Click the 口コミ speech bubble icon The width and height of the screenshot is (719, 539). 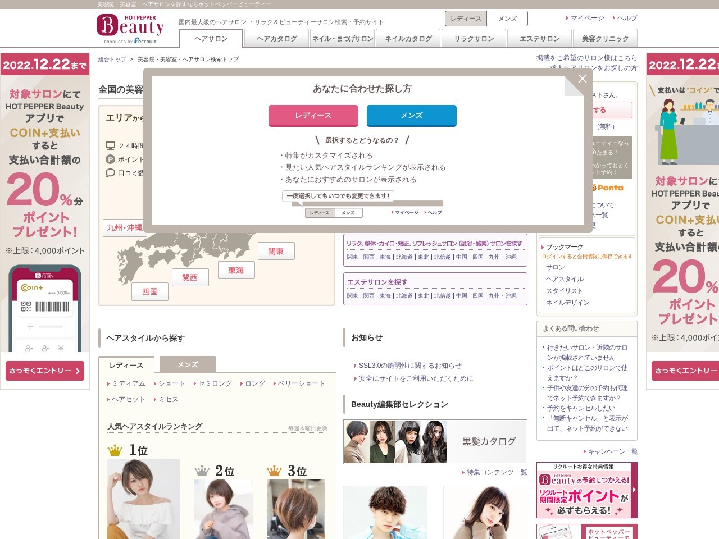110,173
